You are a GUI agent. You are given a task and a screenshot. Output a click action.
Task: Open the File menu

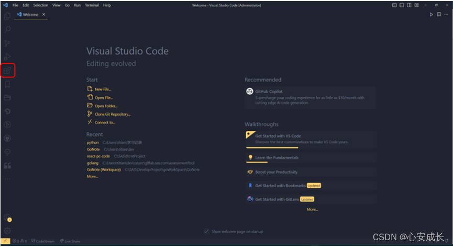pos(15,5)
